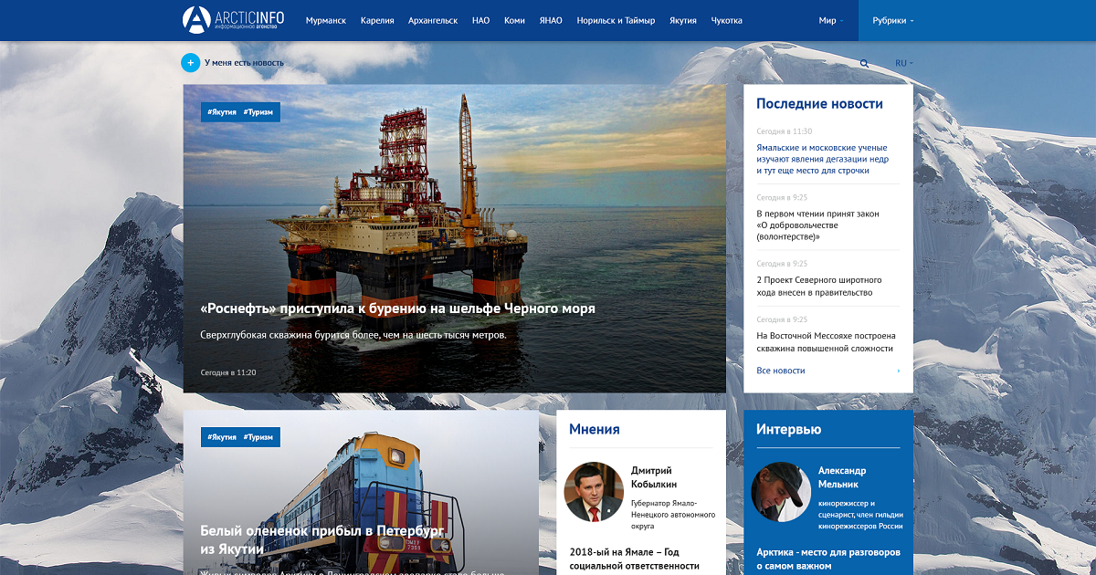Viewport: 1096px width, 575px height.
Task: Read the О добровольчестве law news item
Action: (818, 225)
